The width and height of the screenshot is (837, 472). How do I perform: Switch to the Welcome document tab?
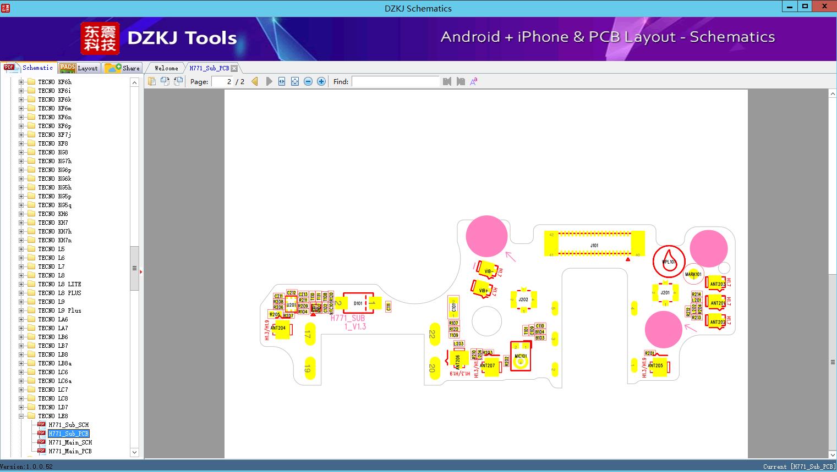coord(166,68)
